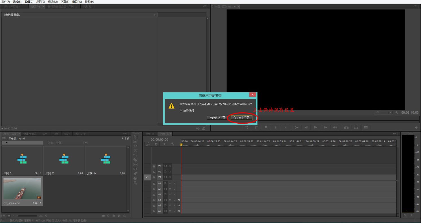The image size is (423, 223).
Task: Open playback resolution 1/2 dropdown
Action: click(383, 113)
